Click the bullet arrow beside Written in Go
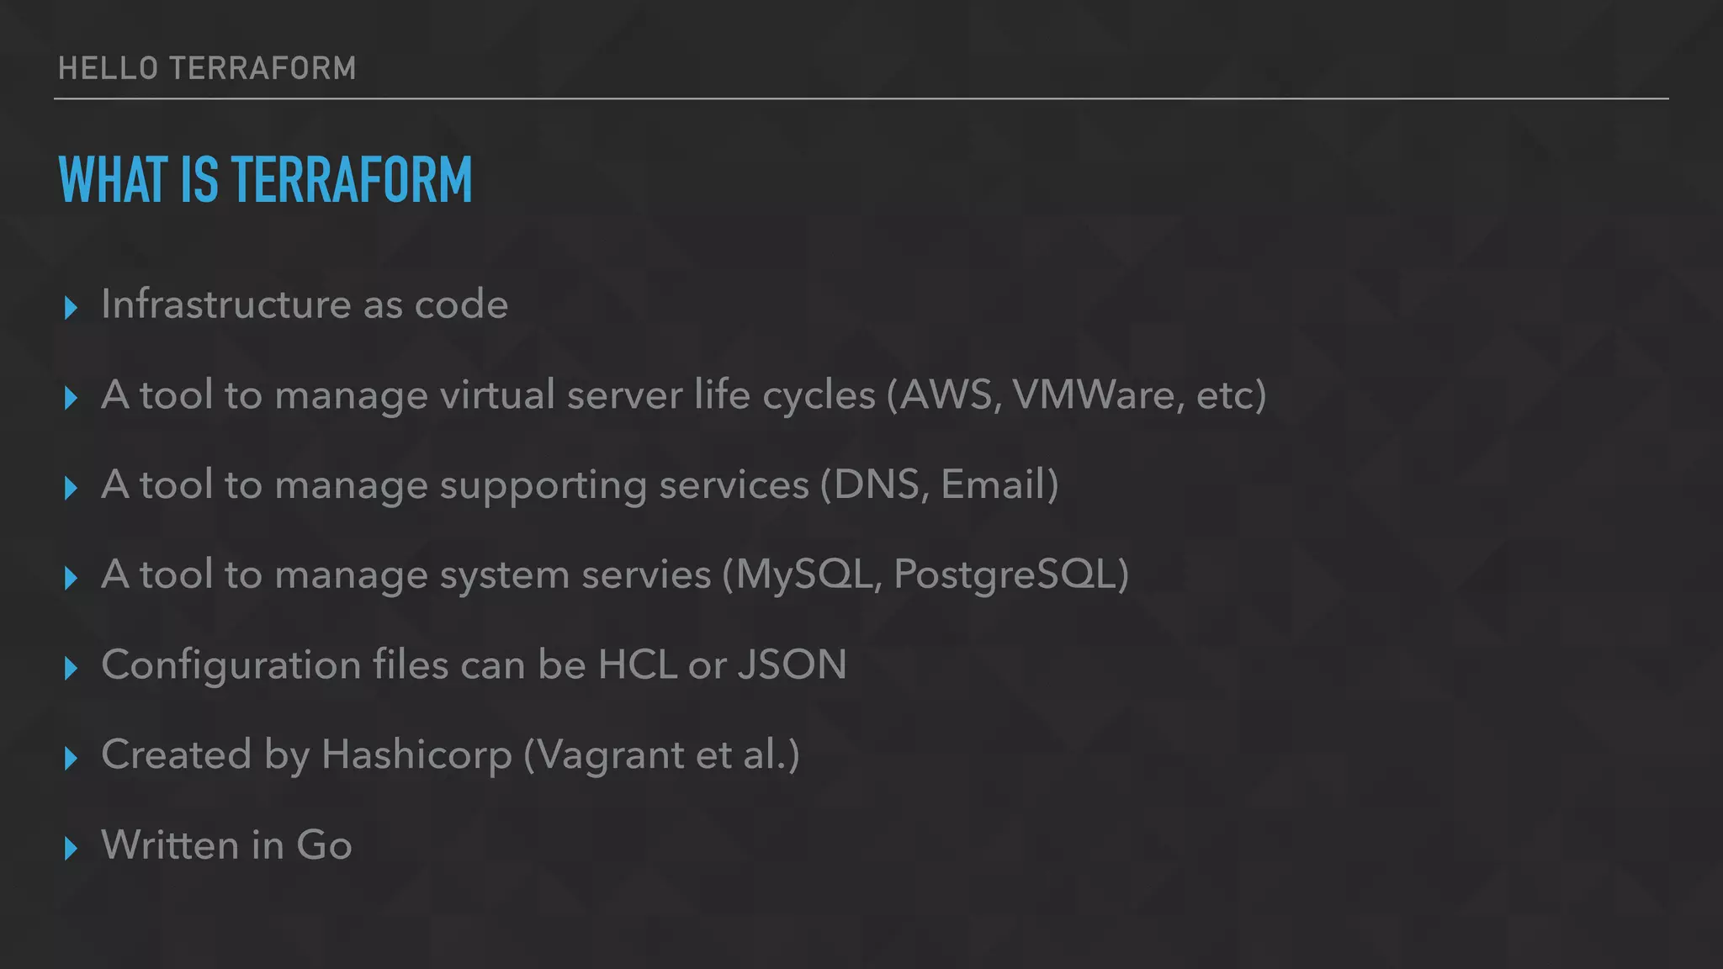 click(71, 849)
